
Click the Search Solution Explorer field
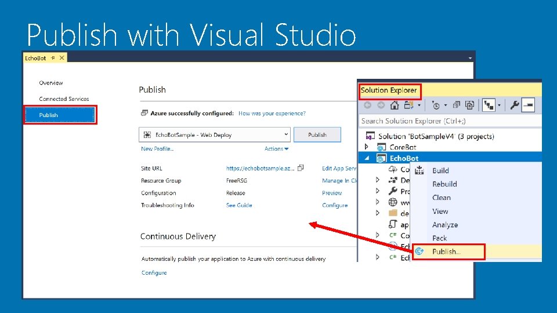[x=450, y=121]
